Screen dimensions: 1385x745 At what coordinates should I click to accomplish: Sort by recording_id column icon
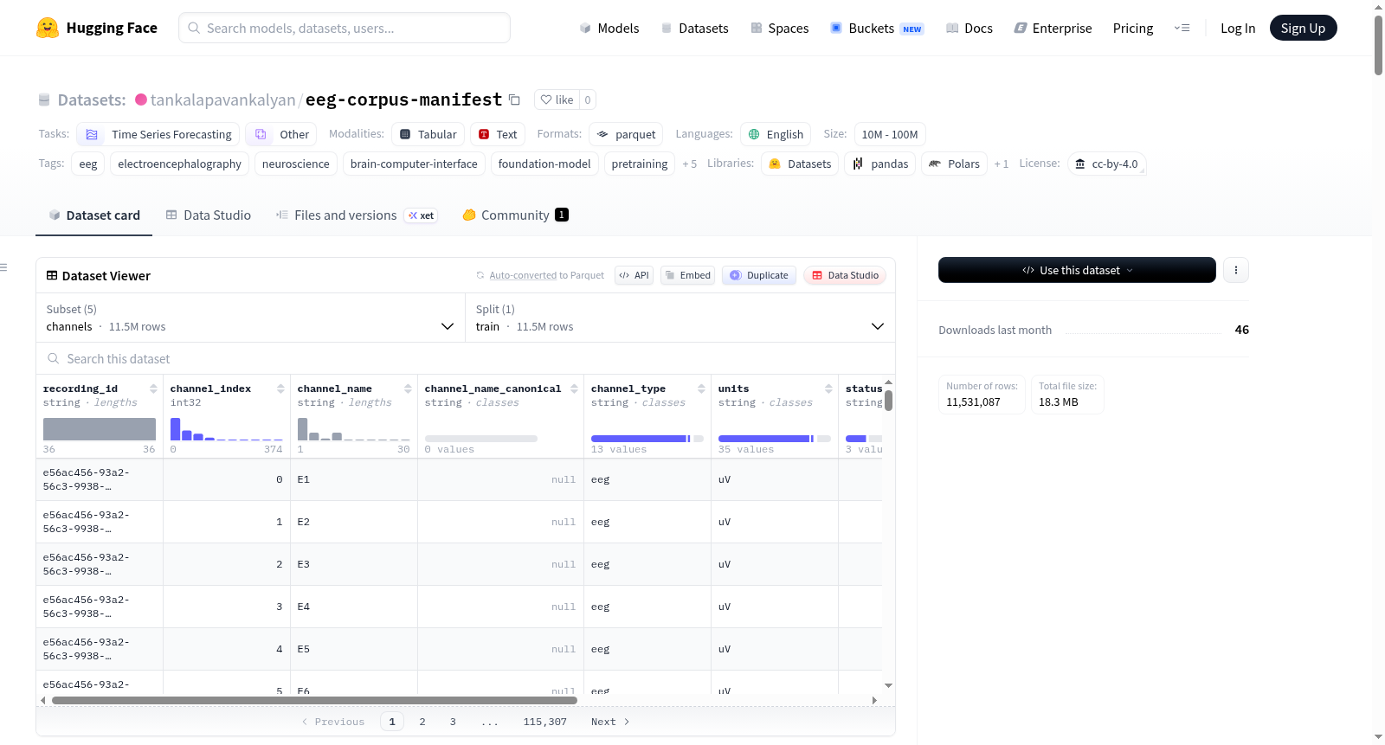[153, 389]
